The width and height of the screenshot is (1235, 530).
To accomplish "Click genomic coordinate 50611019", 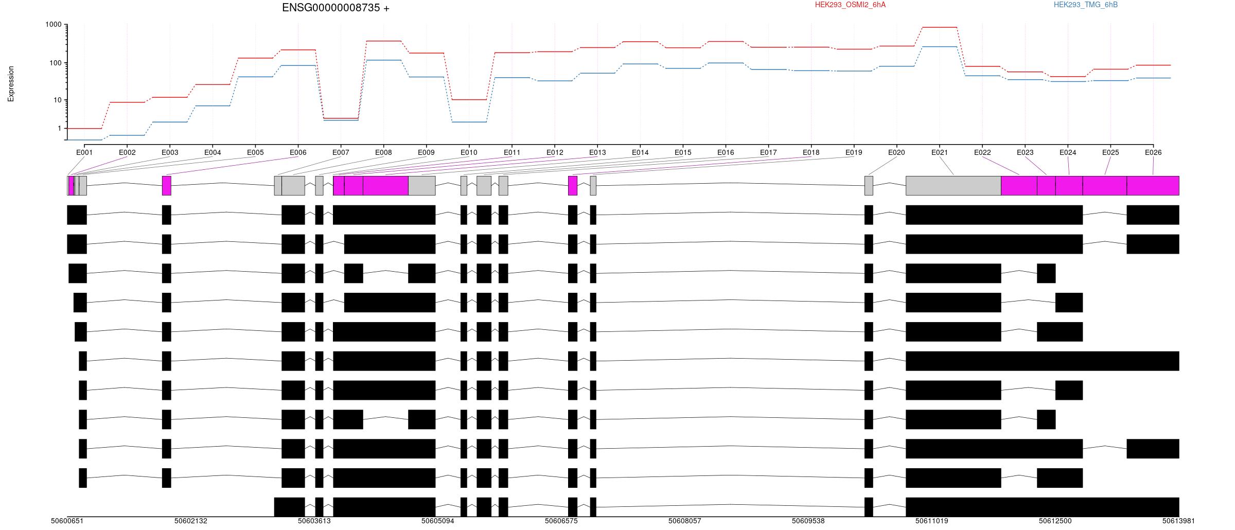I will 931,521.
